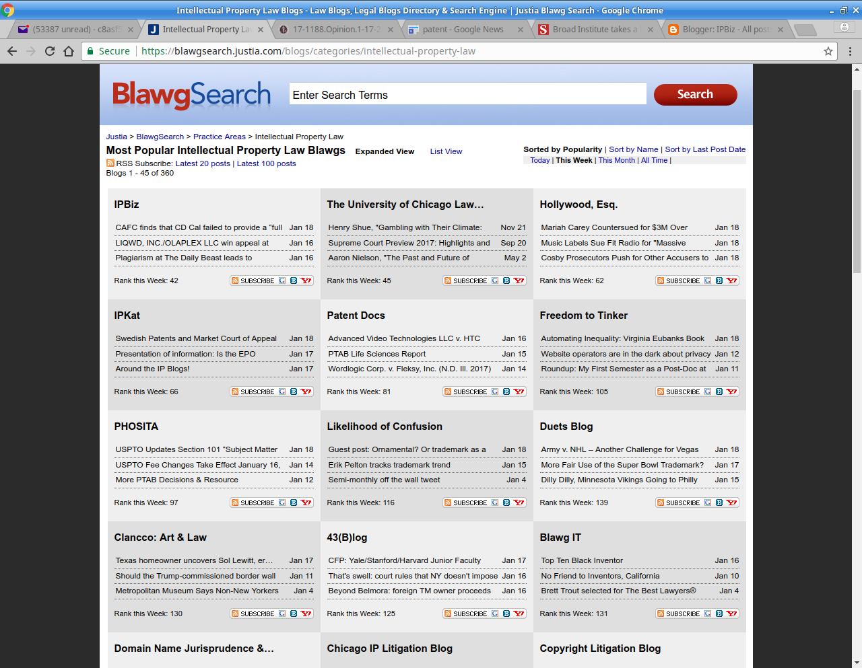862x668 pixels.
Task: Focus the Enter Search Terms field
Action: click(467, 94)
